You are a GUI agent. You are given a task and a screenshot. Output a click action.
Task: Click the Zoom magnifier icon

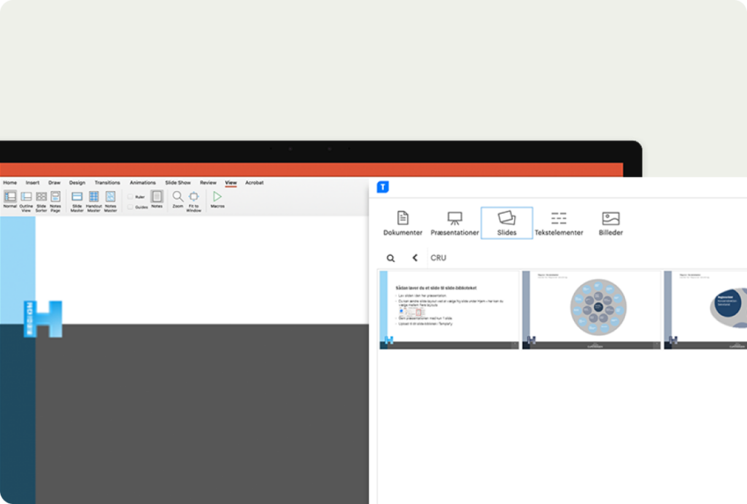(x=178, y=196)
